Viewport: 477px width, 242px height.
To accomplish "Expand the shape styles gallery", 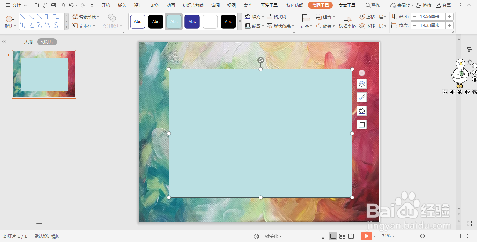I will [240, 22].
